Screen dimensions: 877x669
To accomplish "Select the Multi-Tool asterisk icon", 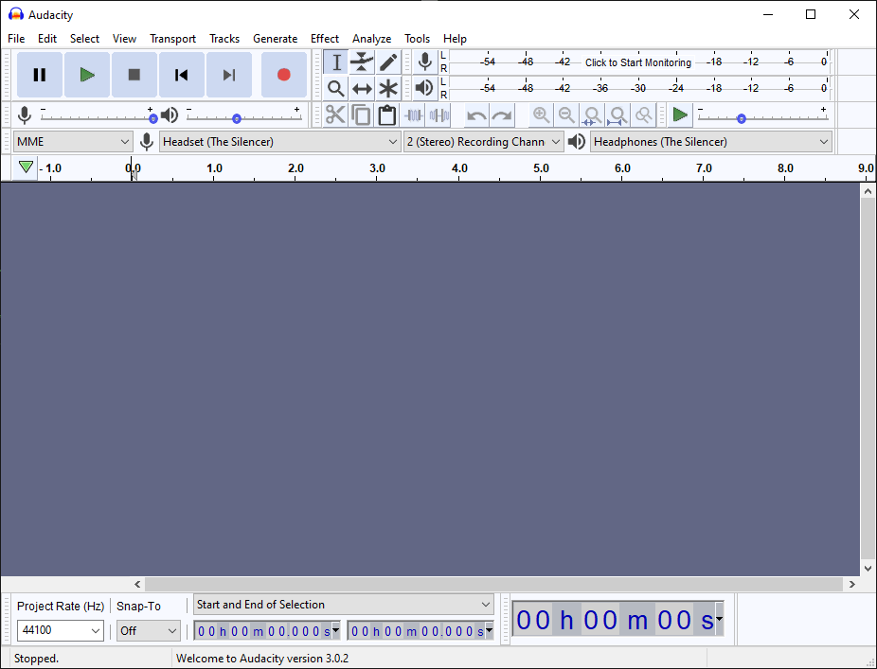I will click(388, 88).
